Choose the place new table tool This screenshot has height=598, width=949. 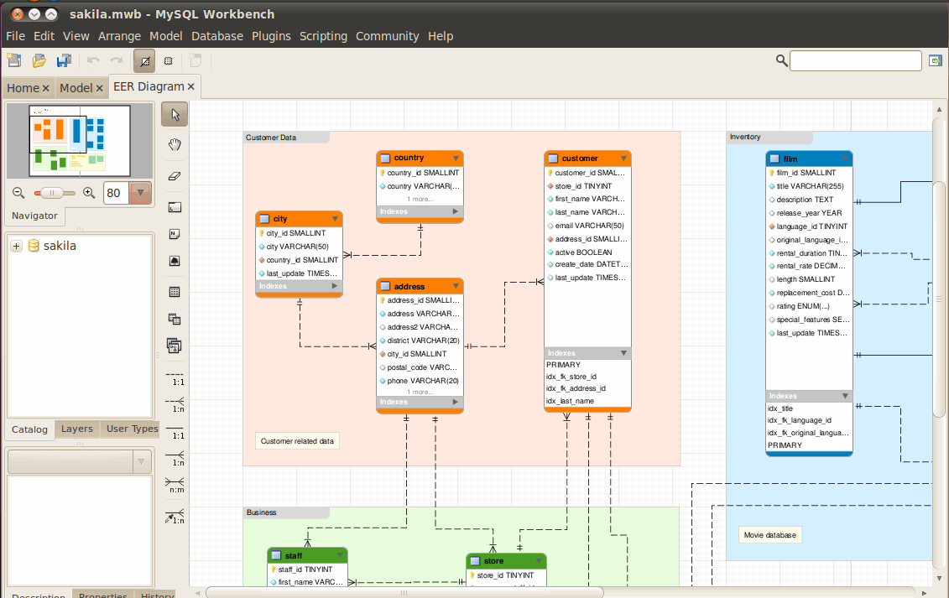point(175,292)
